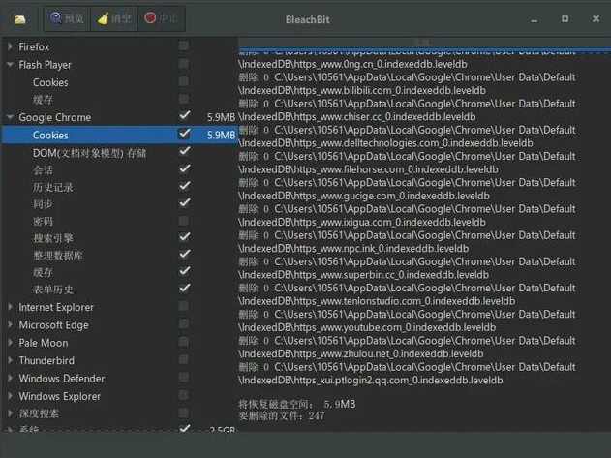Collapse the Google Chrome tree node

(x=10, y=117)
